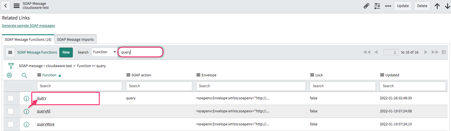Click the back arrow in header
This screenshot has height=131, width=451.
(6, 6)
